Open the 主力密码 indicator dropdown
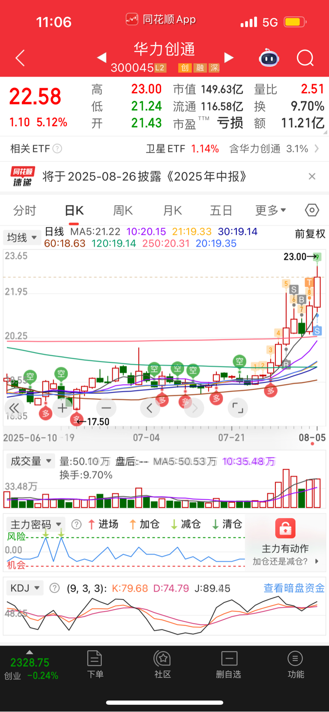This screenshot has width=329, height=712. [36, 524]
